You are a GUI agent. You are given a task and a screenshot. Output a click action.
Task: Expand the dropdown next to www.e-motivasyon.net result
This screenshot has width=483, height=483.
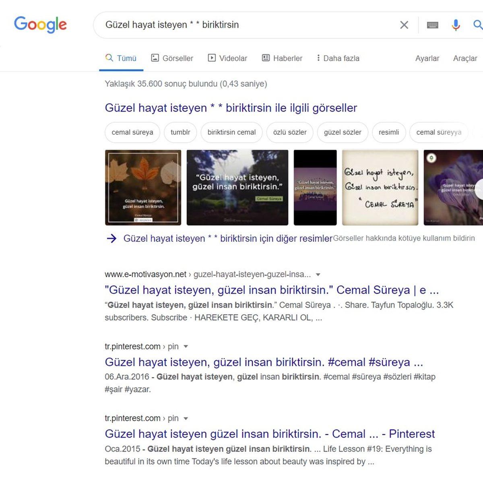[318, 275]
